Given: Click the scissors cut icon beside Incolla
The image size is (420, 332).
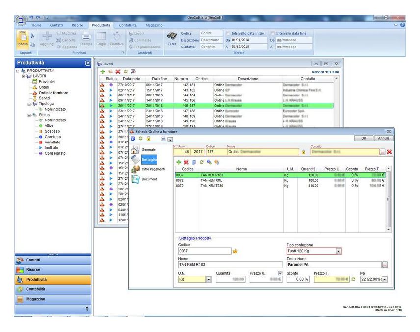Looking at the screenshot, I should pos(32,36).
